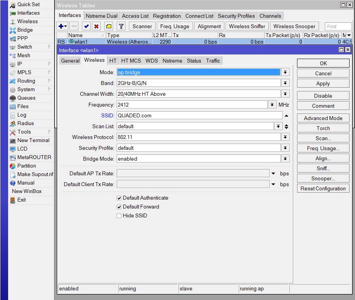Click the Apply button

323,83
